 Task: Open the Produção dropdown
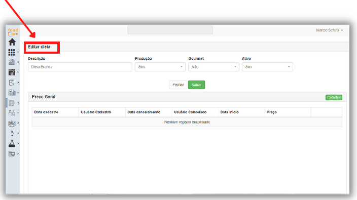pos(160,67)
